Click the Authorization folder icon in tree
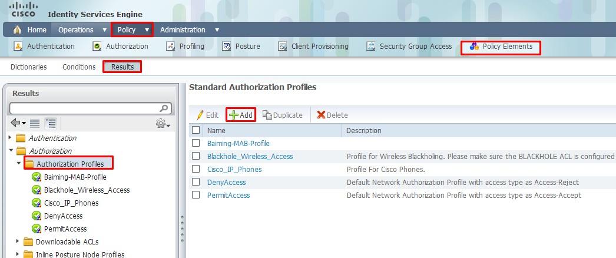The width and height of the screenshot is (616, 258). [21, 151]
